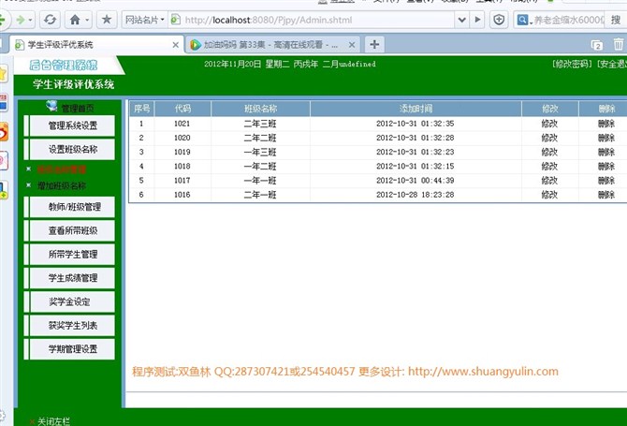
Task: Select 增加班级名称 submenu item
Action: click(62, 185)
